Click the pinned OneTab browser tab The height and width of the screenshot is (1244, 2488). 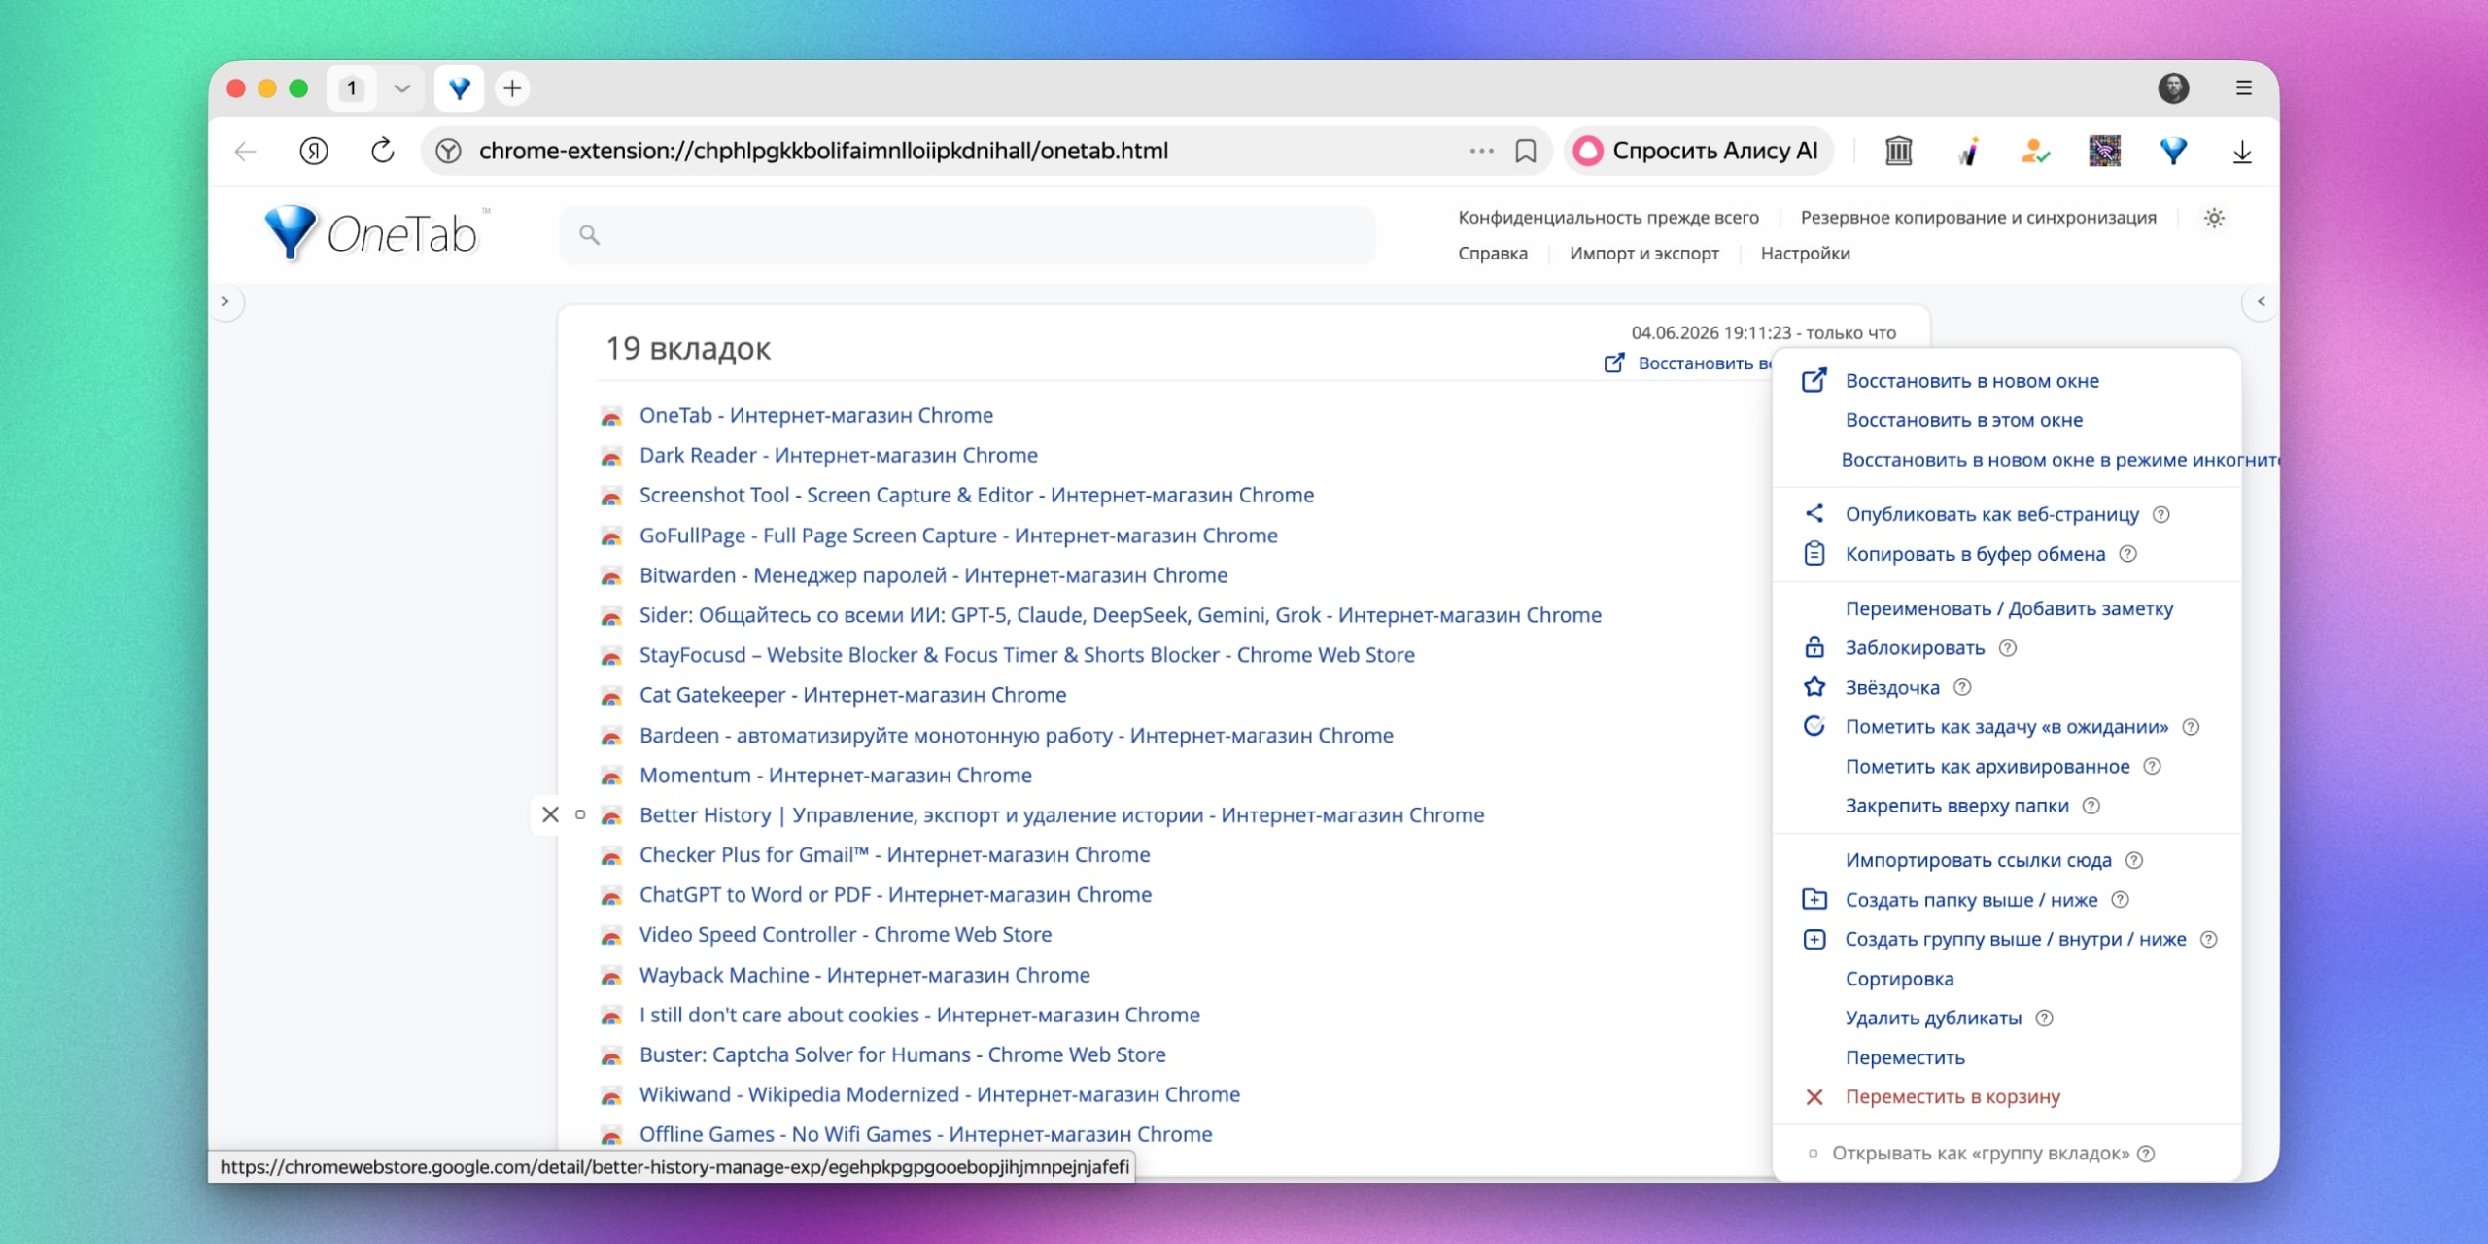pyautogui.click(x=459, y=88)
